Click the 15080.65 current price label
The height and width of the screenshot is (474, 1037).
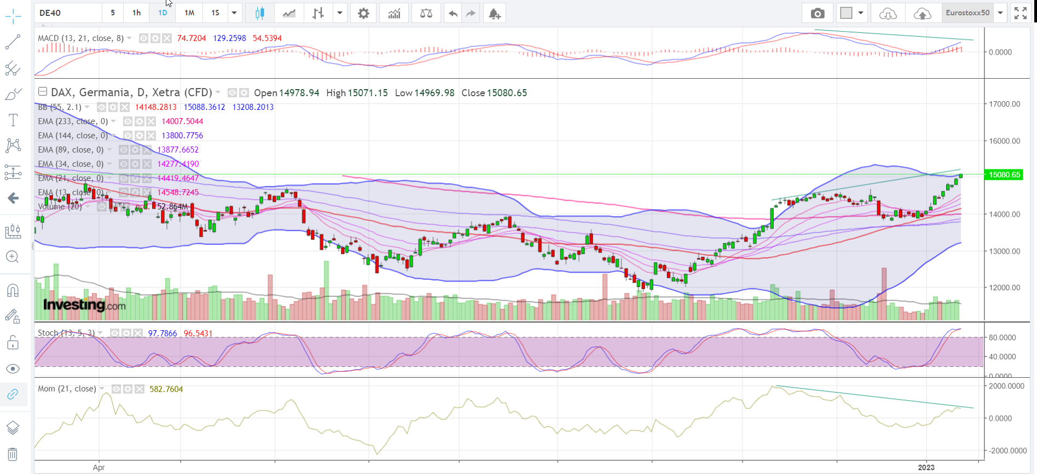(x=1003, y=175)
